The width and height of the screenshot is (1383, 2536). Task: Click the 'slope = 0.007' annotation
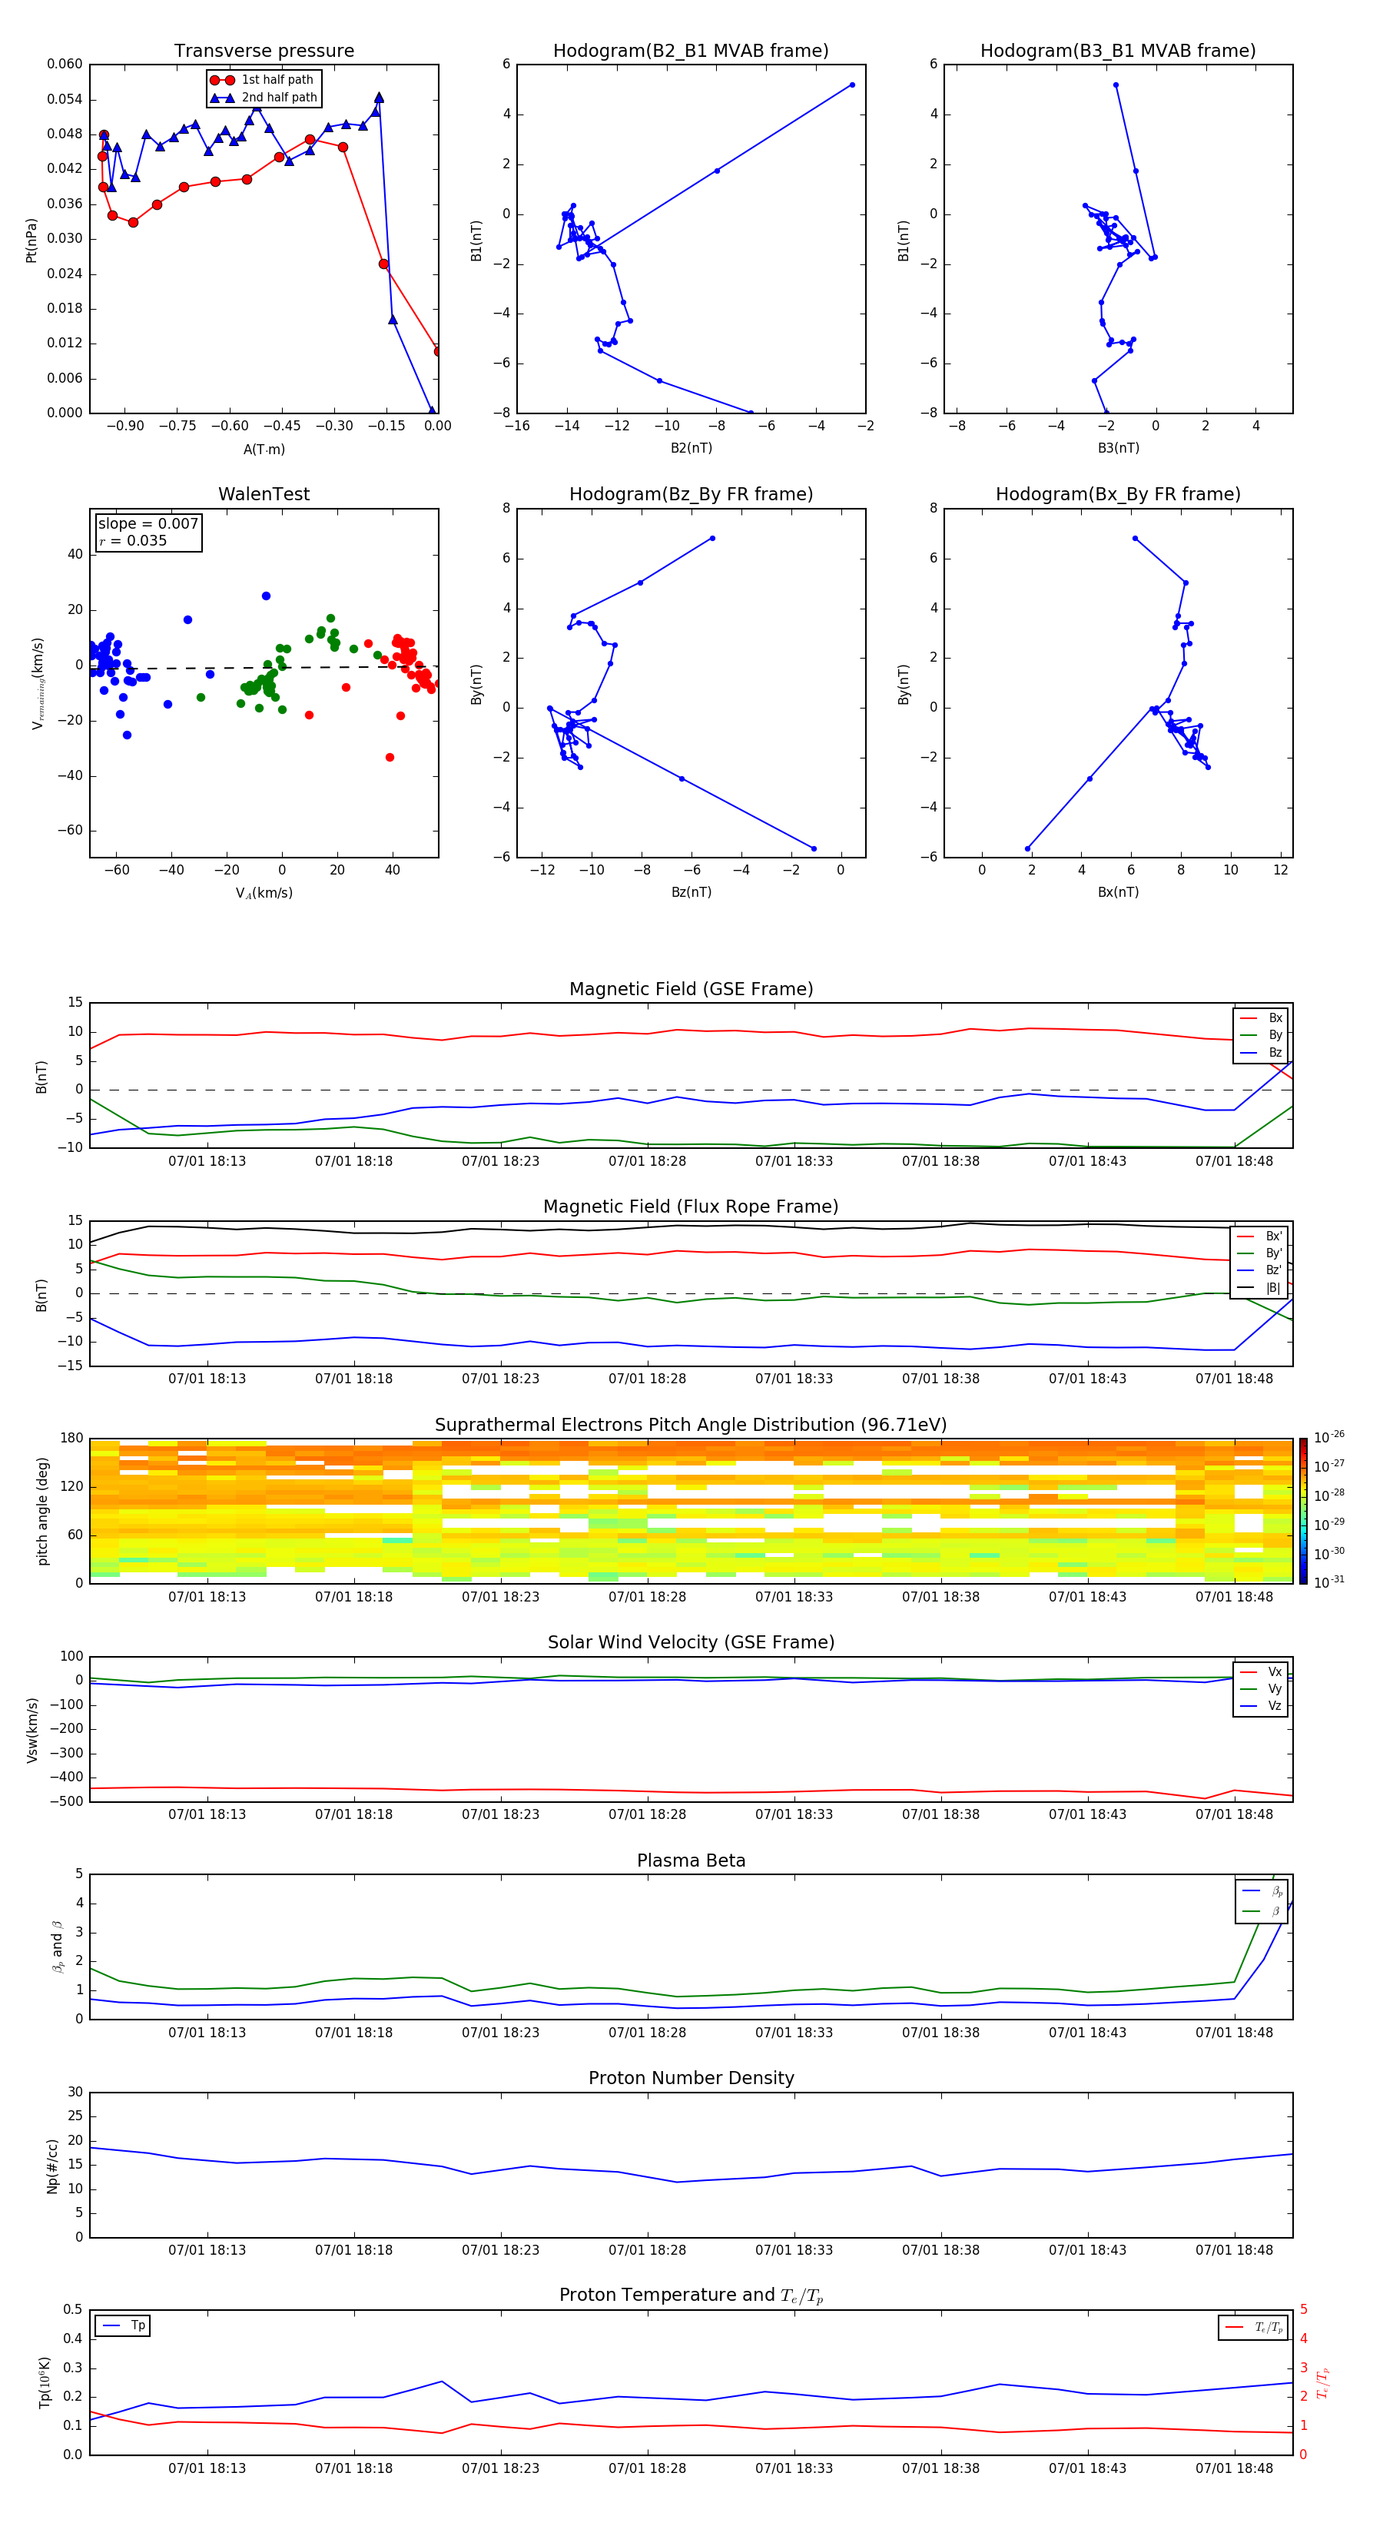pos(148,524)
